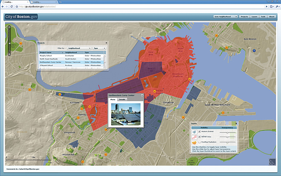Open the Tools menu button
This screenshot has height=176, width=281.
click(263, 17)
